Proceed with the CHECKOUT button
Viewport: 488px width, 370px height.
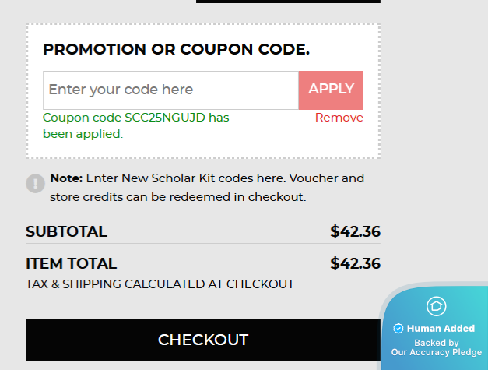(x=203, y=340)
